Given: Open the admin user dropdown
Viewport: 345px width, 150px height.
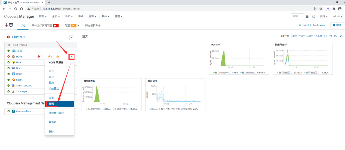Looking at the screenshot, I should (337, 17).
